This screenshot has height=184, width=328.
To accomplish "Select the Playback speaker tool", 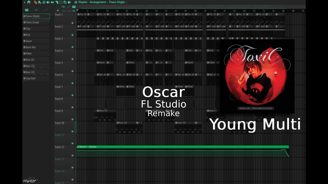I will (69, 2).
